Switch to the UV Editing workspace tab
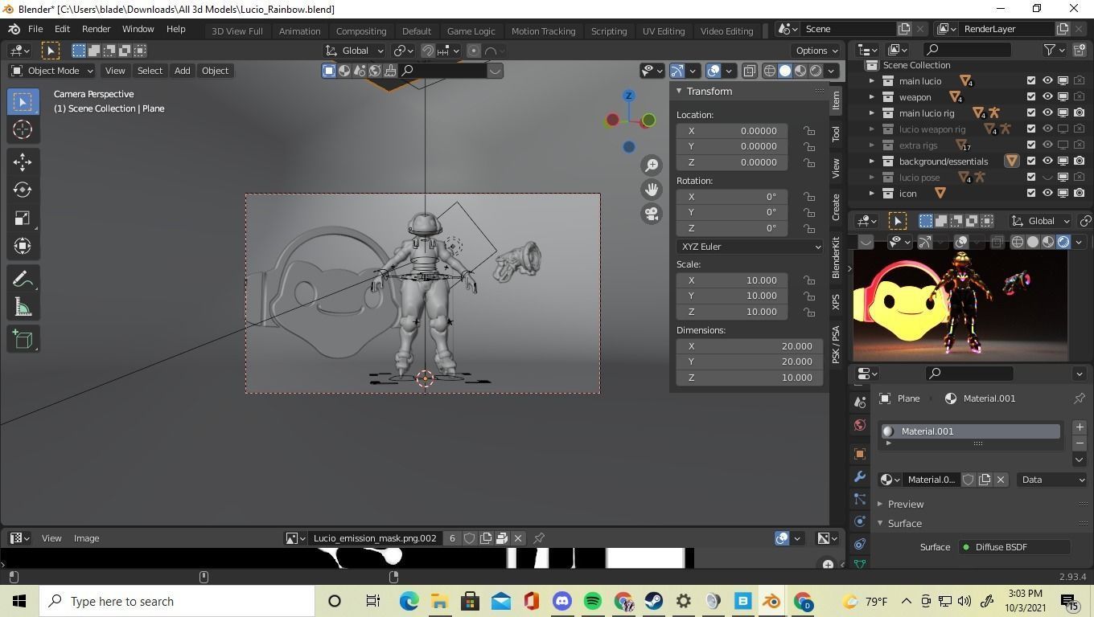This screenshot has height=617, width=1094. click(x=664, y=31)
